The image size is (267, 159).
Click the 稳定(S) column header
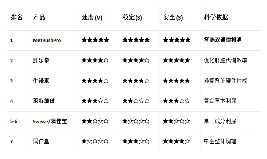pyautogui.click(x=132, y=18)
